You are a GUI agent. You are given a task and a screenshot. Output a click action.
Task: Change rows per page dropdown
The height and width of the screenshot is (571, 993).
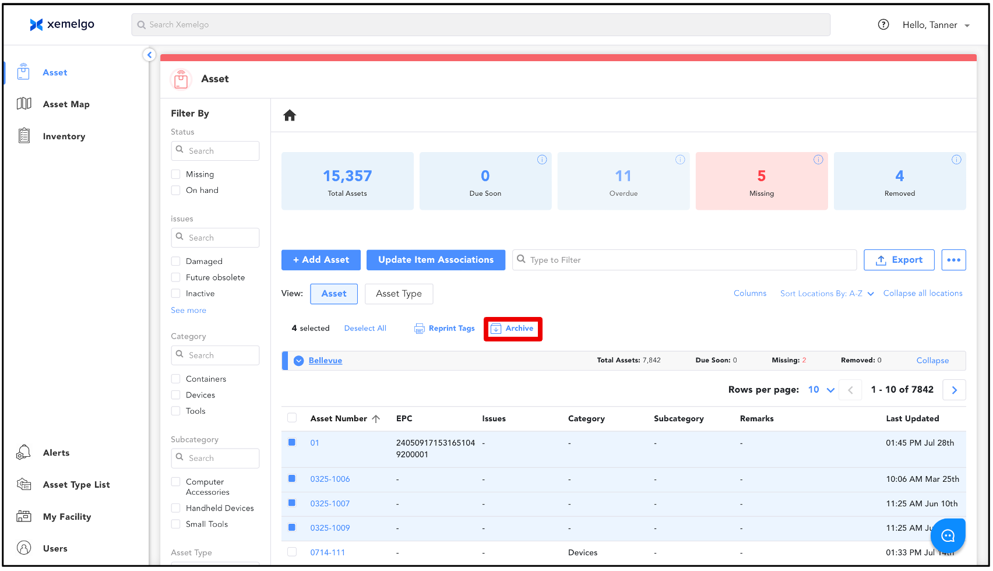click(821, 390)
